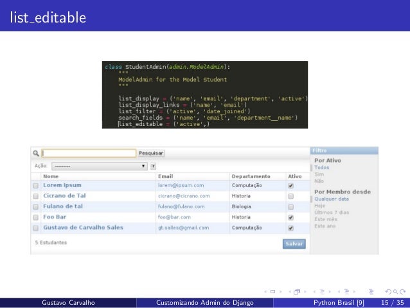Screen dimensions: 410x308
Task: Uncheck Ativo for Lorem Ipsum
Action: click(x=290, y=186)
